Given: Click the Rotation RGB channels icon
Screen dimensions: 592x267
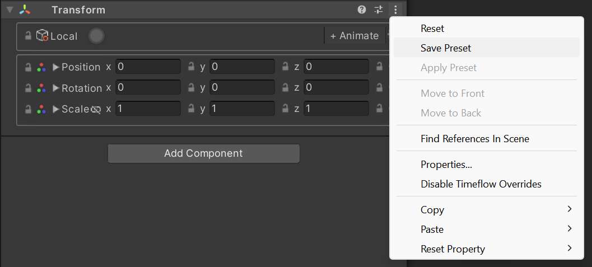Looking at the screenshot, I should coord(41,88).
